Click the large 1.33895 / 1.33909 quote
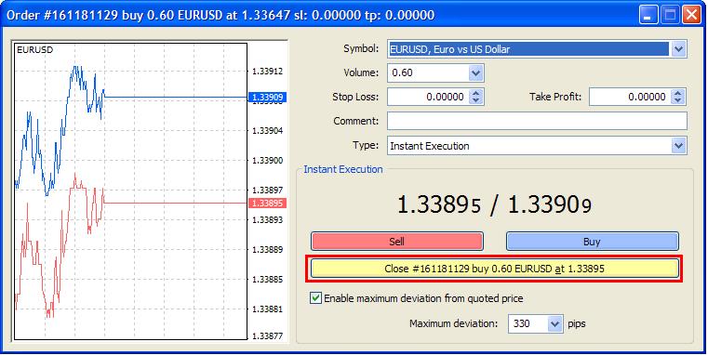 (x=494, y=204)
